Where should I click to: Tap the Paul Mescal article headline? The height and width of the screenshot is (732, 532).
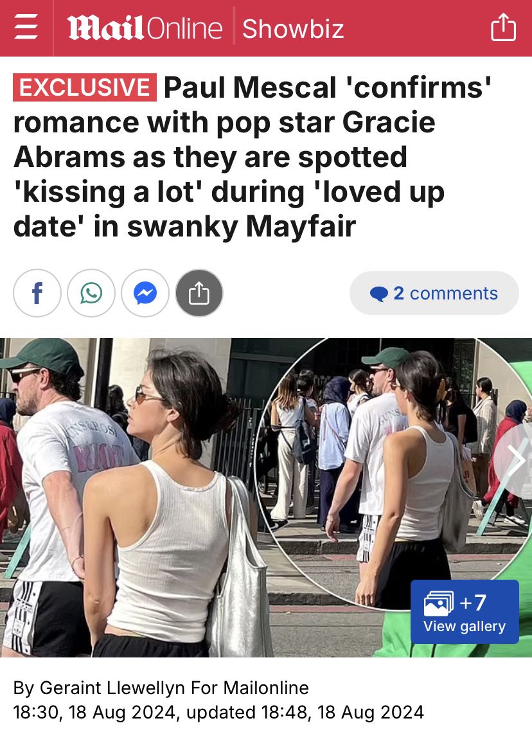point(252,157)
